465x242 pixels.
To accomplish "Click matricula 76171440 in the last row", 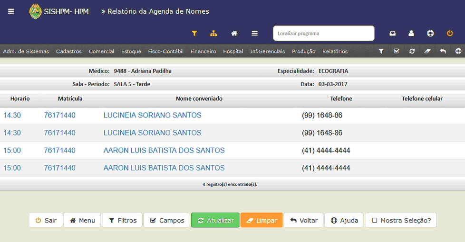I will (59, 168).
